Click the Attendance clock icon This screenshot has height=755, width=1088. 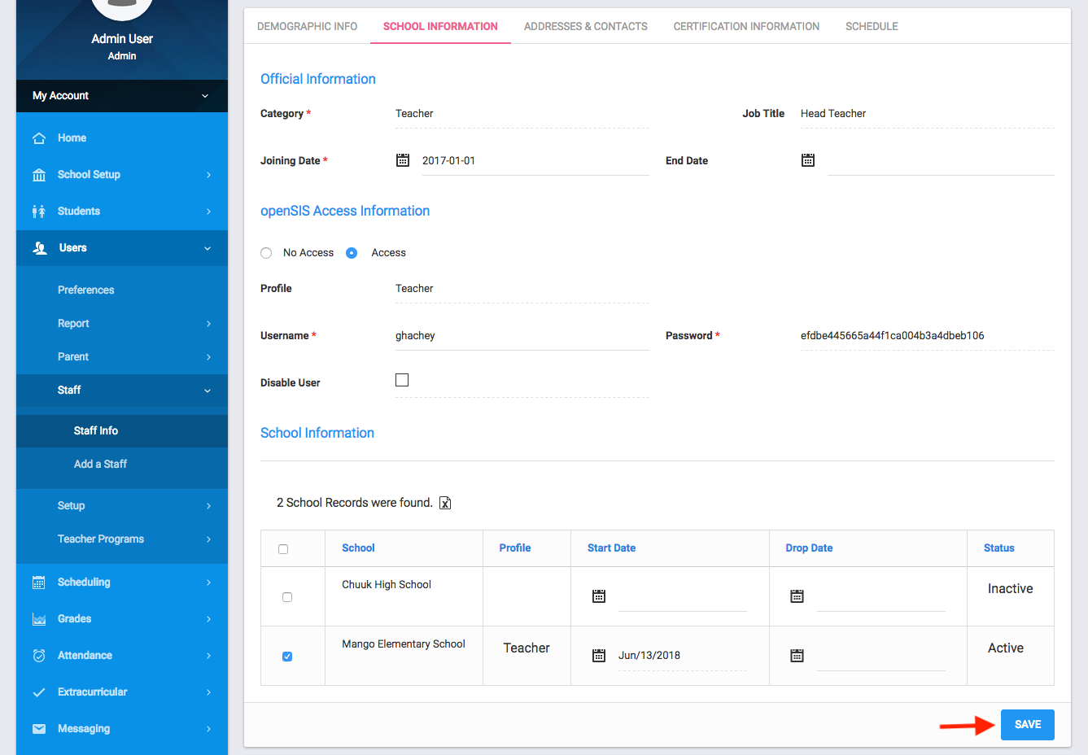tap(39, 656)
